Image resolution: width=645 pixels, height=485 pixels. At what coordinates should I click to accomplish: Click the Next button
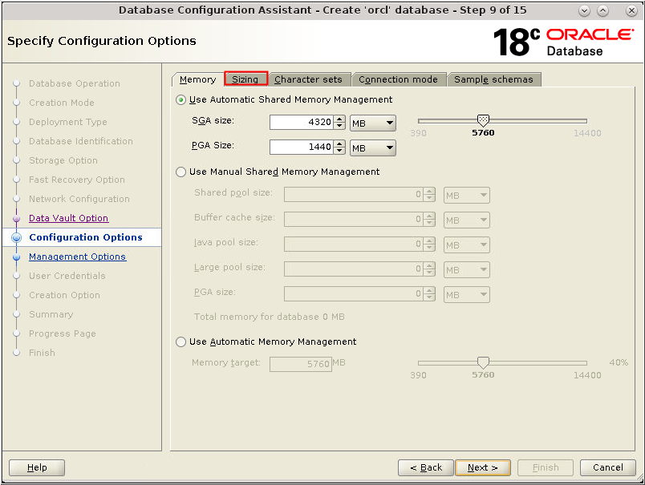[483, 467]
